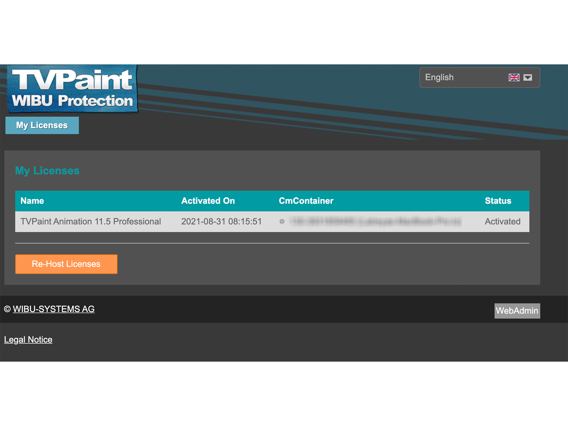Click the CmContainer circle icon in the row
568x426 pixels.
282,222
